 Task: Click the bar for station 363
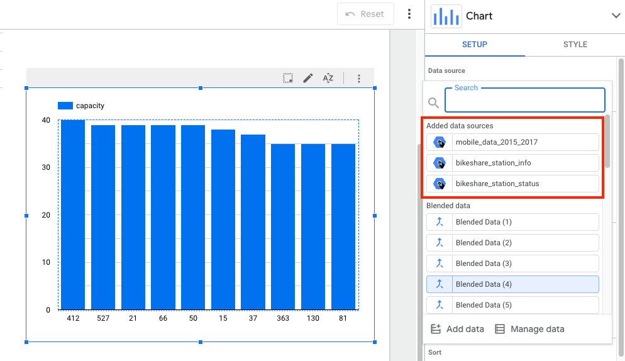tap(283, 227)
